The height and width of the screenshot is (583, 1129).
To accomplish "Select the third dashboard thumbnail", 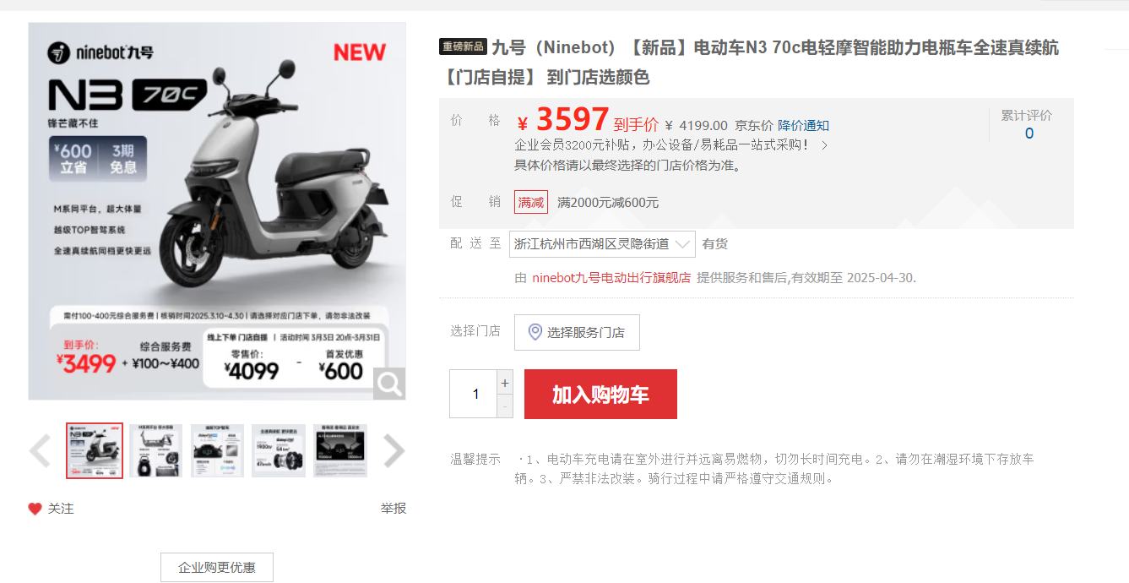I will point(217,450).
